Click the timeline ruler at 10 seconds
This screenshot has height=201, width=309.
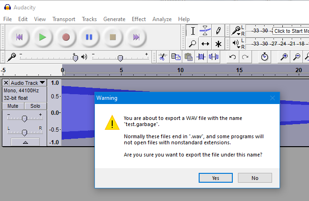180,70
